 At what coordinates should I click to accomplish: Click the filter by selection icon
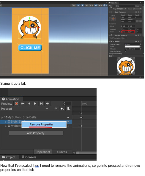[x=56, y=108]
